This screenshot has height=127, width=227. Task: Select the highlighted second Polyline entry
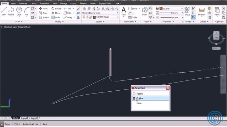click(150, 98)
